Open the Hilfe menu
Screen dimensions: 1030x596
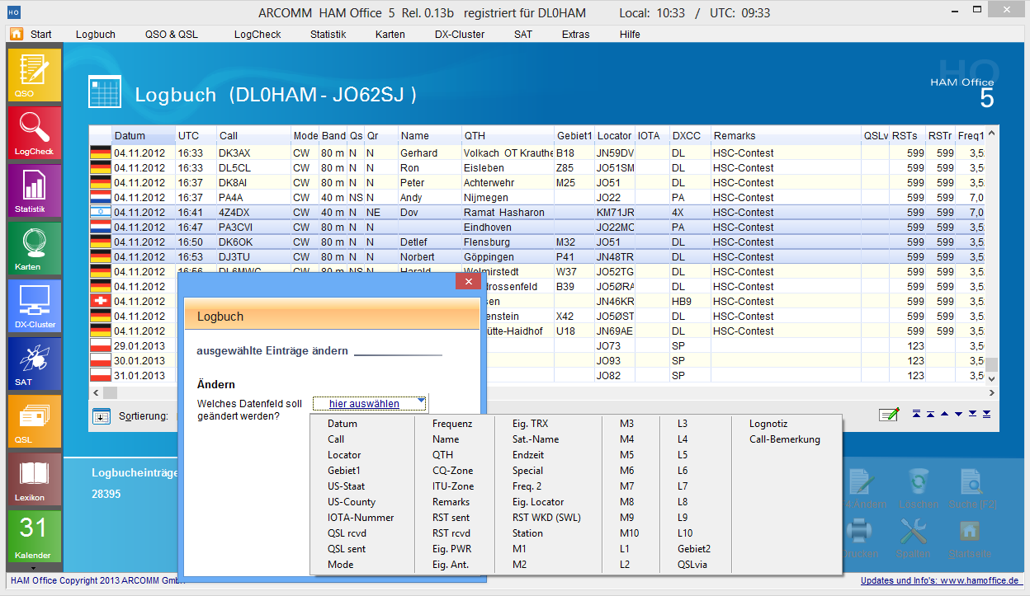(630, 35)
